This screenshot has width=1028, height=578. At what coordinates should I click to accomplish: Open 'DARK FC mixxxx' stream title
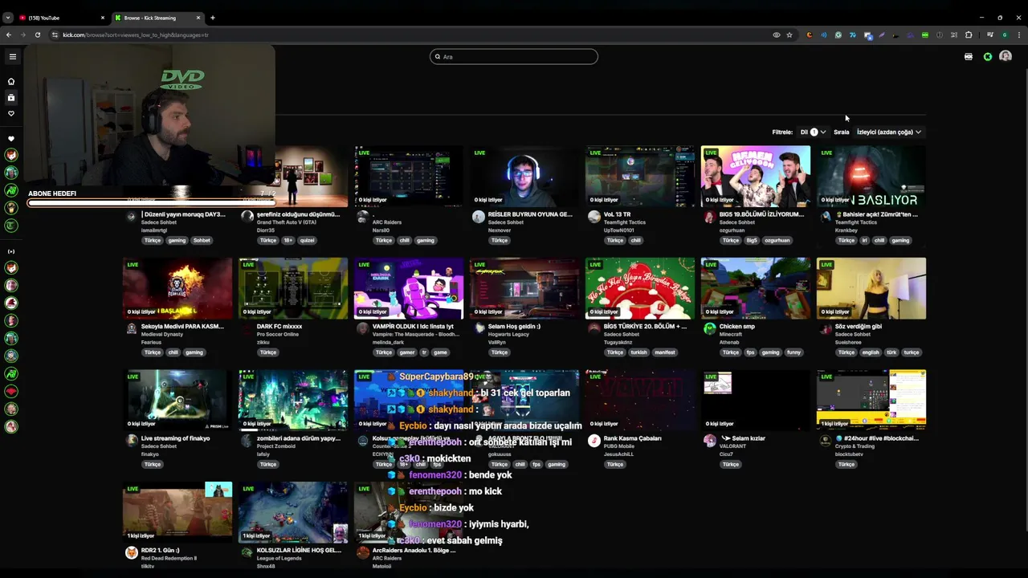(x=279, y=327)
